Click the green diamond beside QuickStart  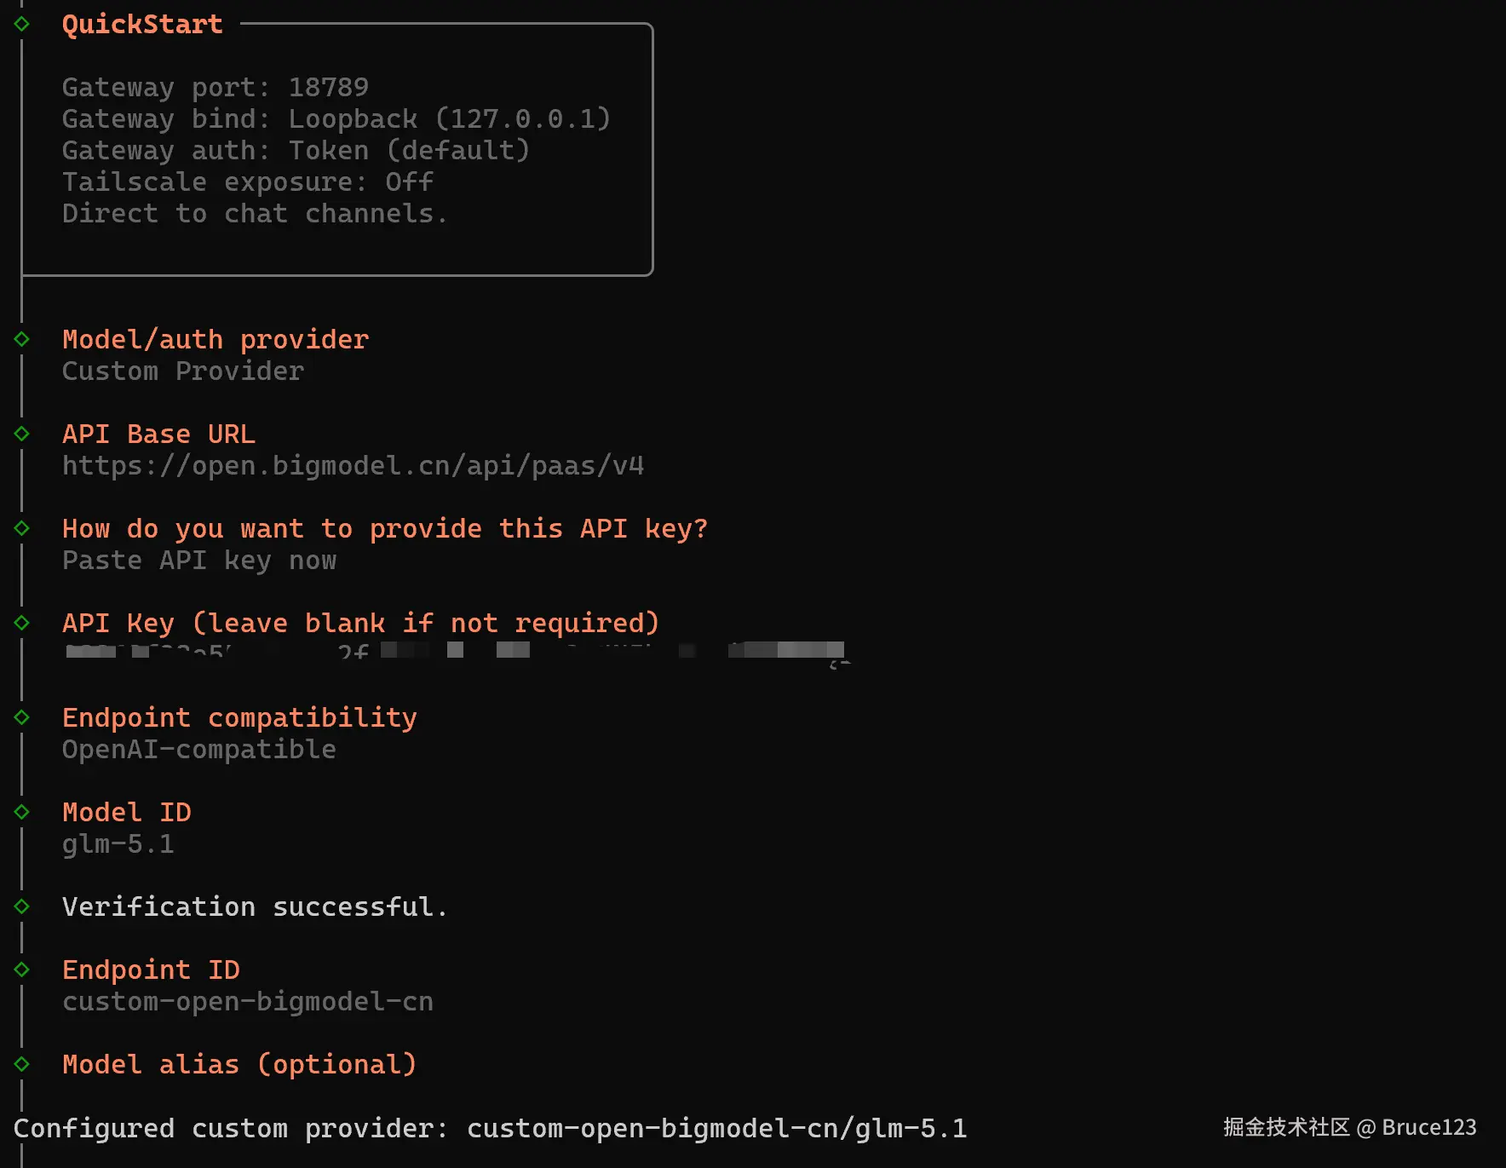click(22, 24)
